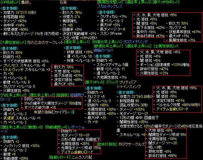
Task: Click the stat '移動速度 +20%'
Action: pos(16,158)
